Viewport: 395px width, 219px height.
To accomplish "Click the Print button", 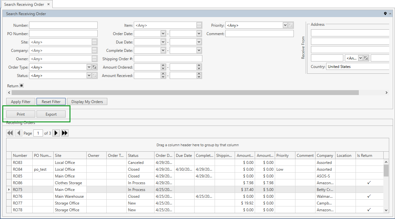I will [x=20, y=114].
